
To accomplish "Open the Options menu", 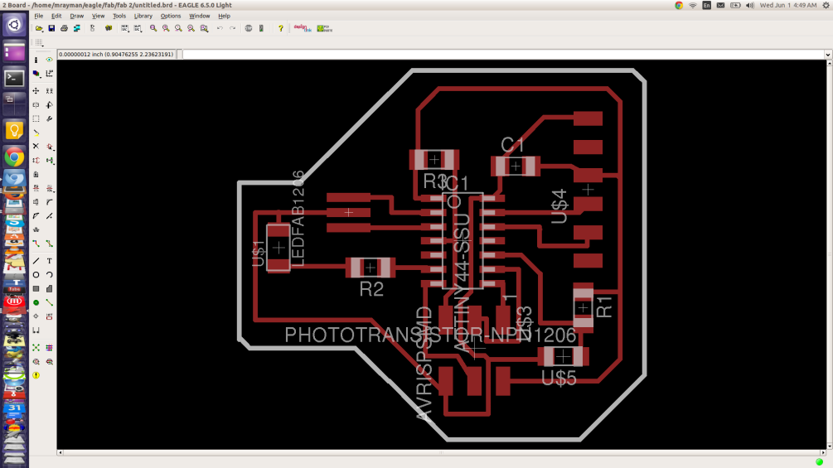I will (x=171, y=16).
